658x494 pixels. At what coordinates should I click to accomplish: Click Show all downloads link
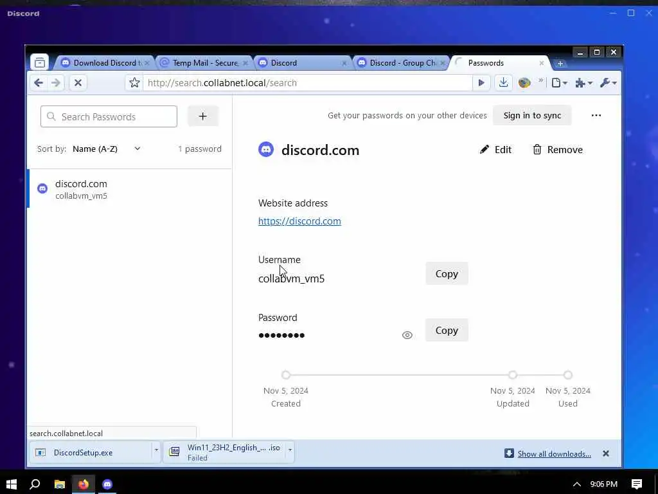click(554, 453)
